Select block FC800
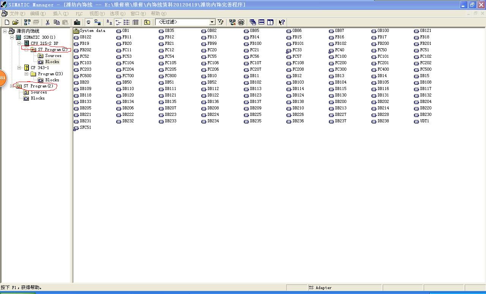 click(x=170, y=76)
